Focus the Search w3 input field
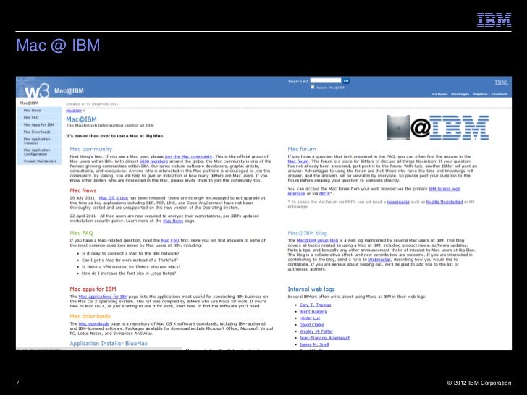527x395 pixels. pos(325,80)
